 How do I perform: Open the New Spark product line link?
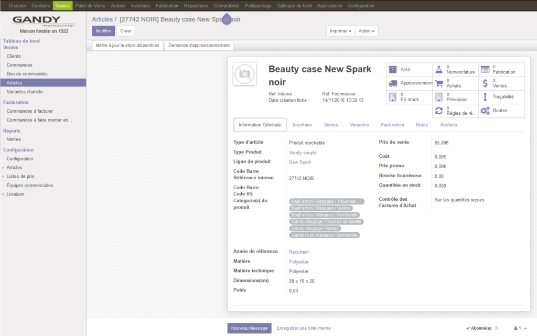coord(300,162)
